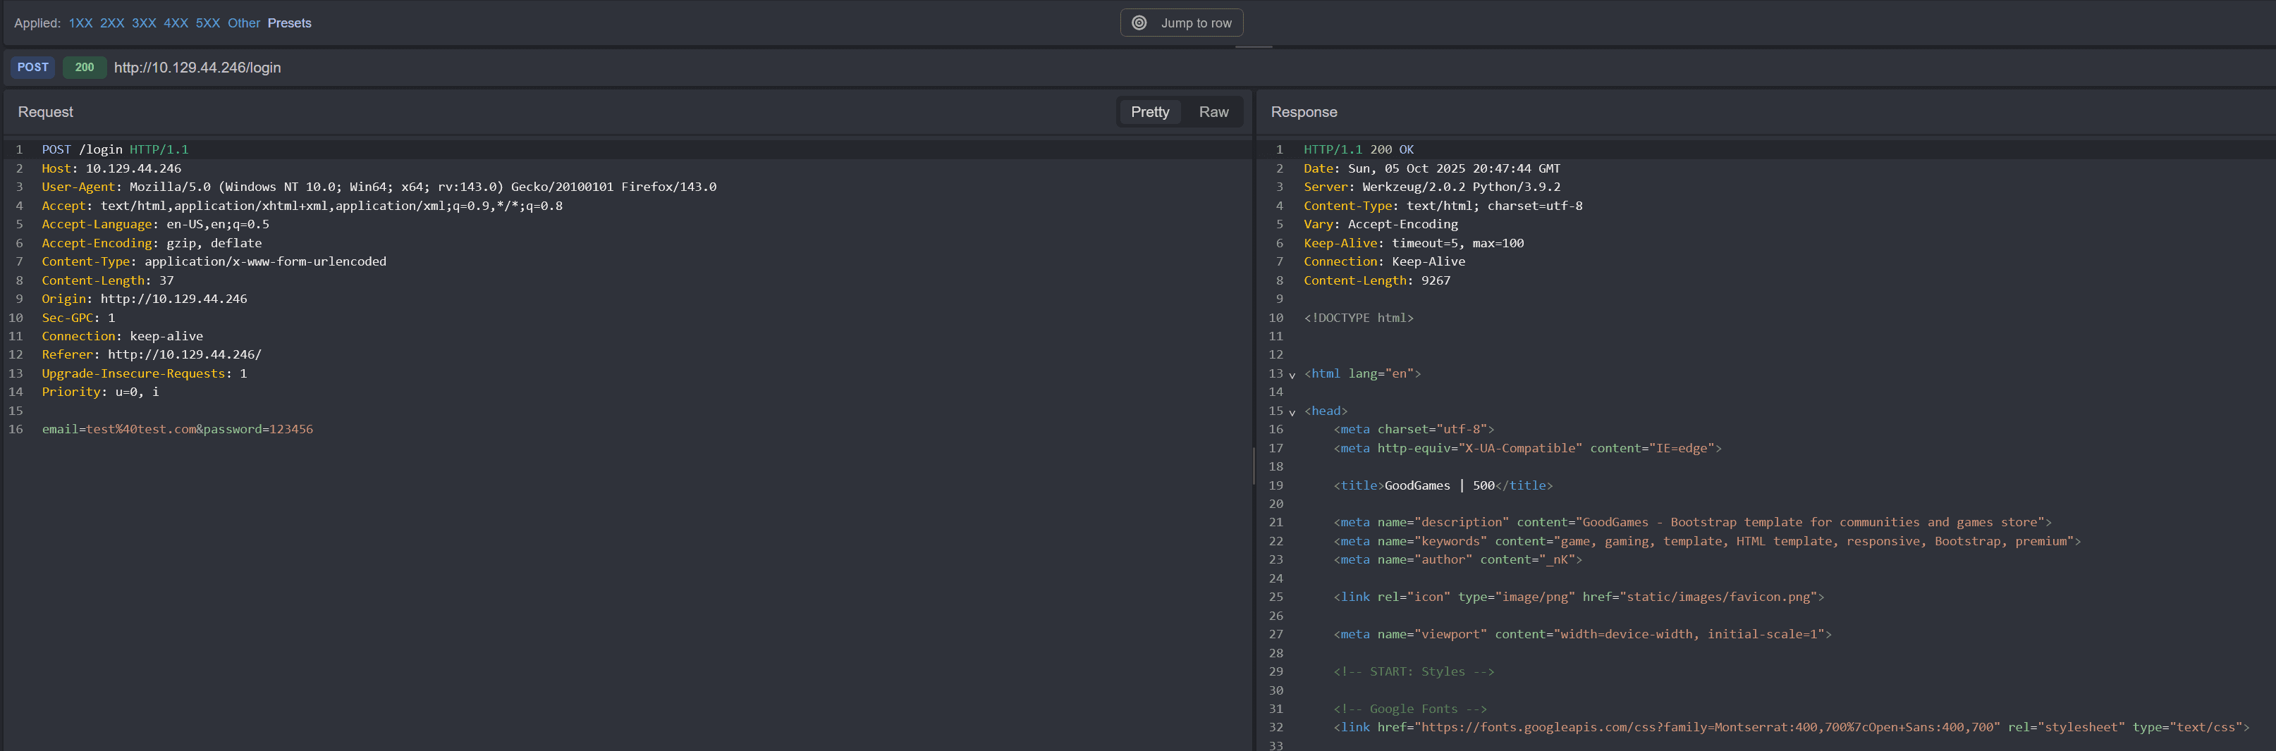Collapse the html tag fold arrow
Viewport: 2276px width, 751px height.
click(x=1292, y=375)
